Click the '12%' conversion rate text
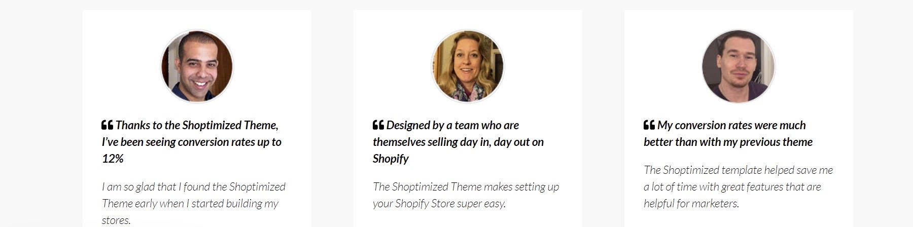 coord(113,159)
